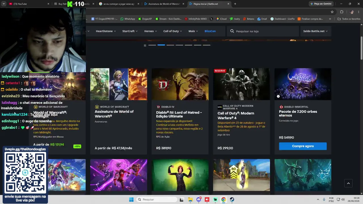Open Google Chrome from the taskbar
Image resolution: width=363 pixels, height=204 pixels.
click(223, 199)
